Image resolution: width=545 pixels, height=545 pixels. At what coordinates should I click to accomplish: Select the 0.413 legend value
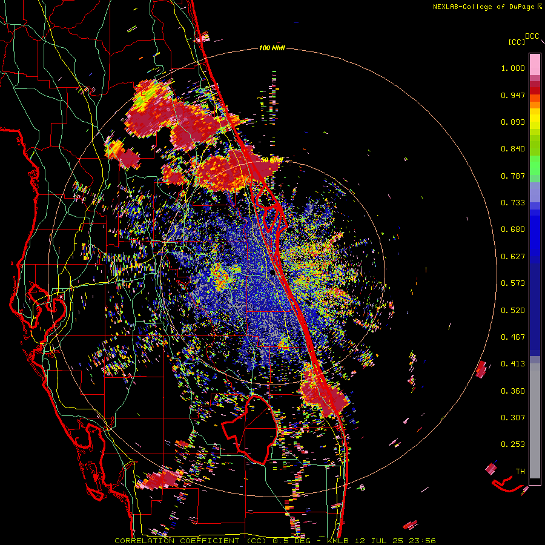[x=513, y=364]
